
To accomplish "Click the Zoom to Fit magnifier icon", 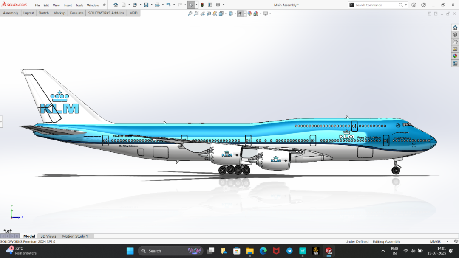I will pos(190,14).
